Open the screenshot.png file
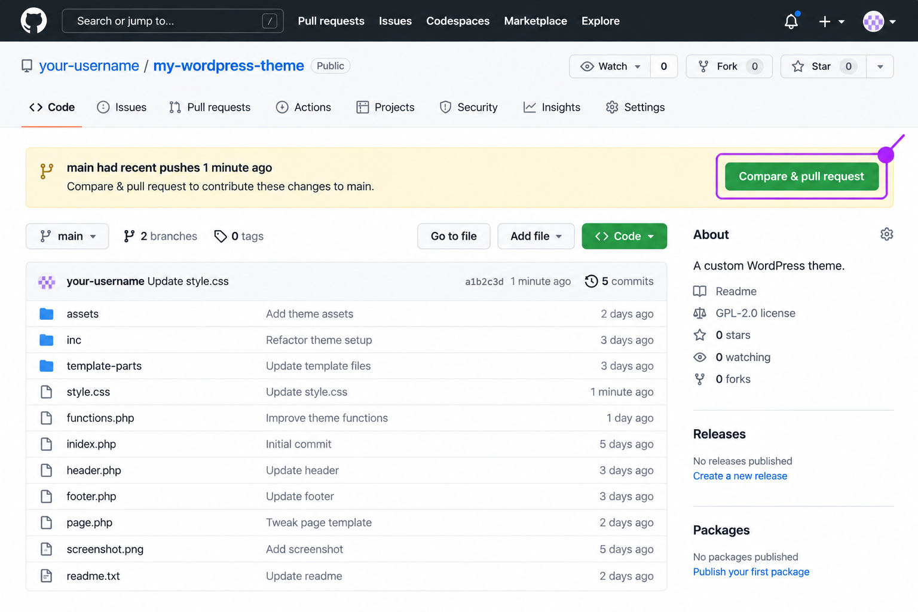Image resolution: width=918 pixels, height=612 pixels. pos(105,549)
